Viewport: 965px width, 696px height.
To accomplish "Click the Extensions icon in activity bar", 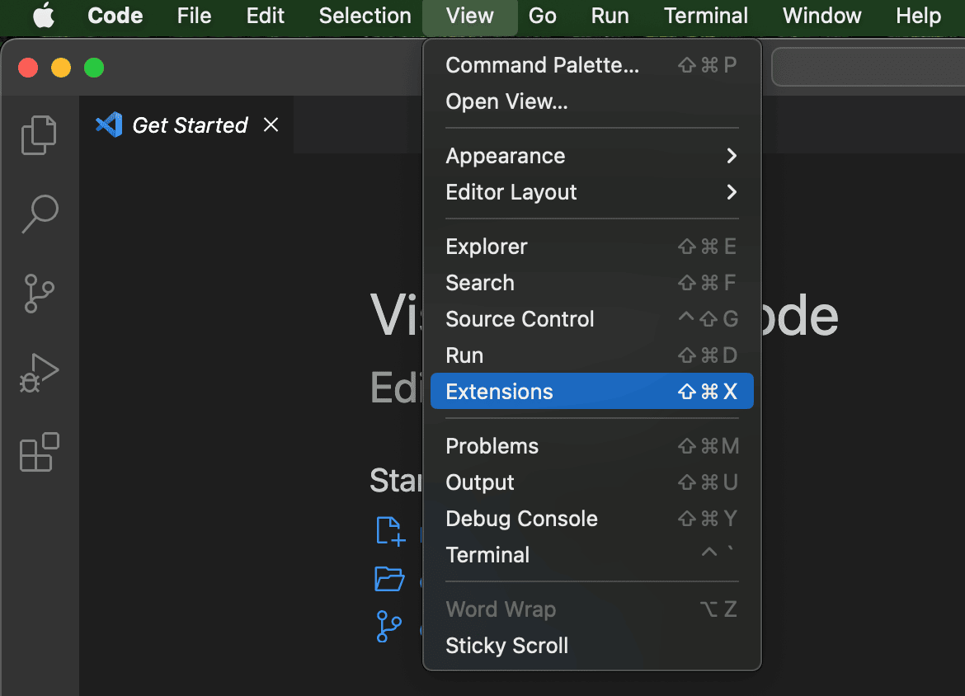I will tap(39, 452).
